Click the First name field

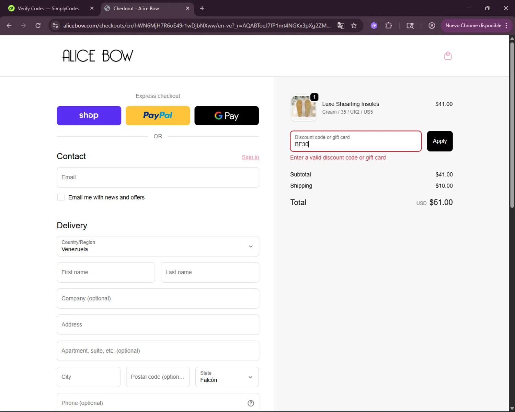(106, 272)
